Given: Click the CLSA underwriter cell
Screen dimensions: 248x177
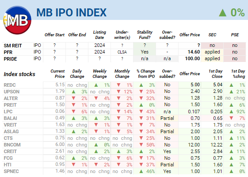Looking at the screenshot, I should click(x=122, y=52).
